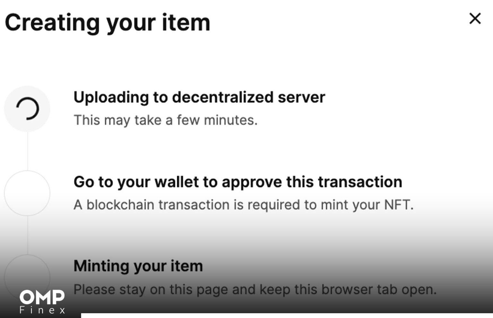Click the blockchain transaction required description
Image resolution: width=493 pixels, height=318 pixels.
(x=243, y=205)
